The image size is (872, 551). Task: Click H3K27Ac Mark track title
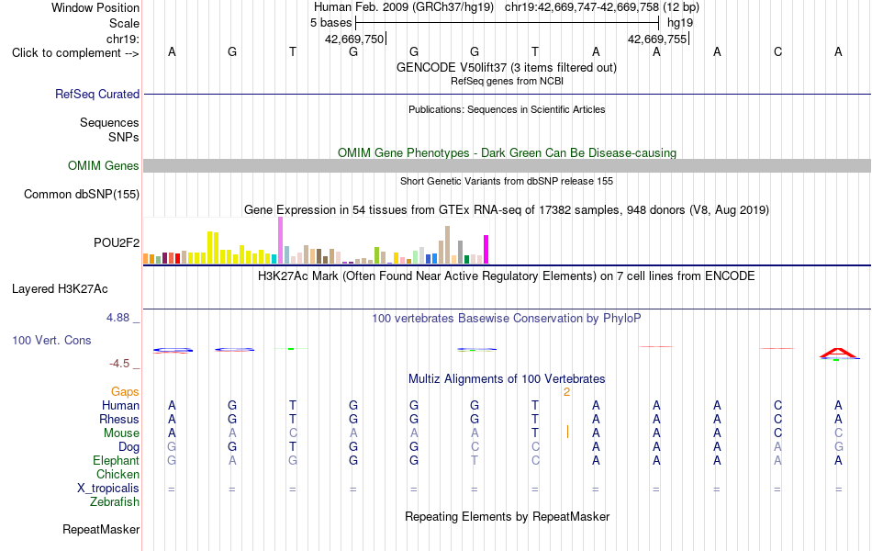506,276
